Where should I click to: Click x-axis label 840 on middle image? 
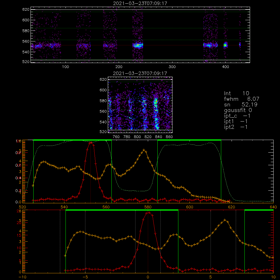158,137
